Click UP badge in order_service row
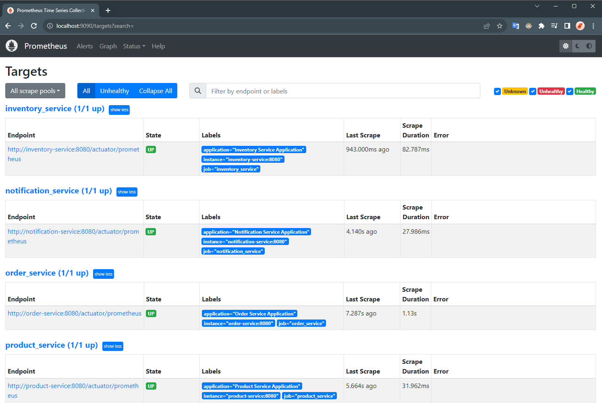This screenshot has width=602, height=415. pyautogui.click(x=151, y=313)
